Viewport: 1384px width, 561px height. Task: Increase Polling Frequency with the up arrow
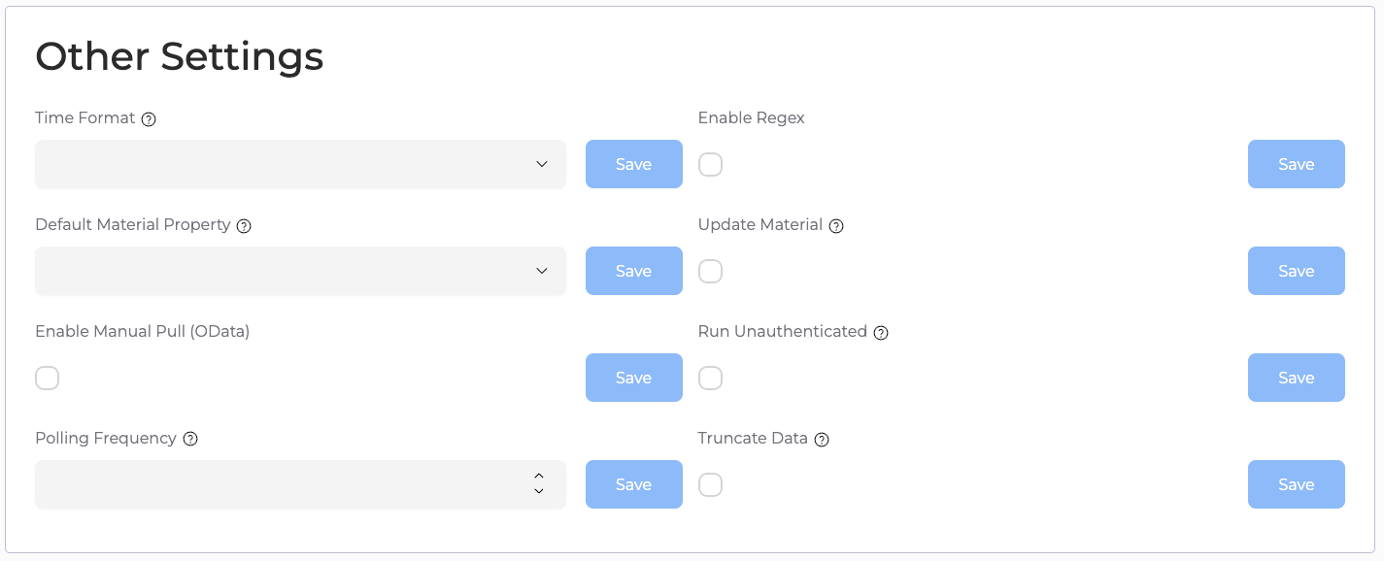539,477
